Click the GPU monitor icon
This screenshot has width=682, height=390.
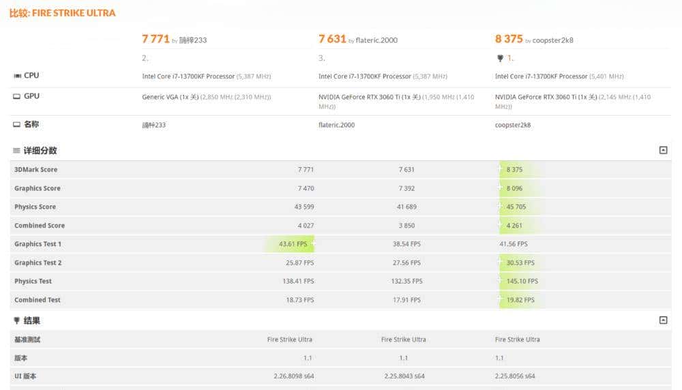16,96
